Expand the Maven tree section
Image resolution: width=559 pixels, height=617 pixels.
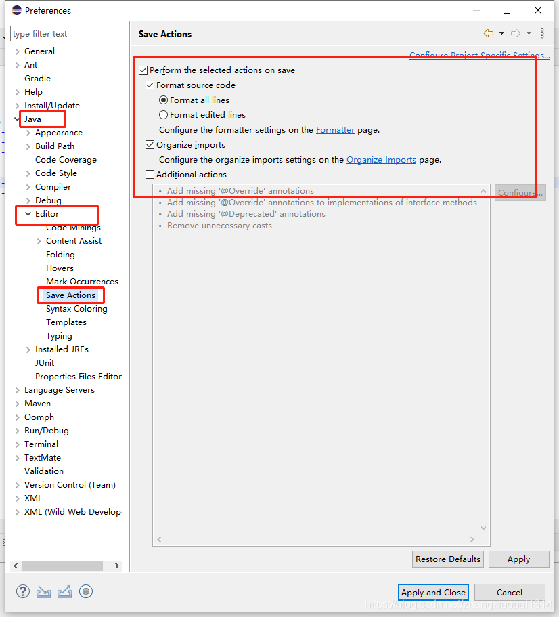(x=17, y=403)
